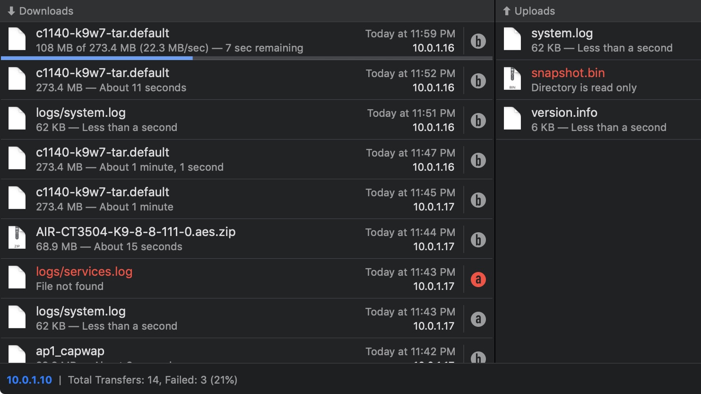
Task: Click the red 'a' badge for logs/services.log
Action: (x=478, y=279)
